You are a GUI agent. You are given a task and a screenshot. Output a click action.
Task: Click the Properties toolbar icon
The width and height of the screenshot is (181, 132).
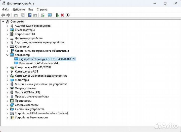tap(23, 15)
